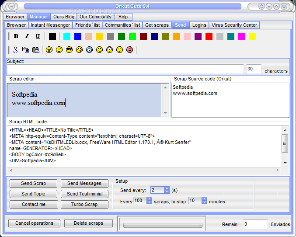296x237 pixels.
Task: Click the Send Scrap button
Action: (x=33, y=183)
